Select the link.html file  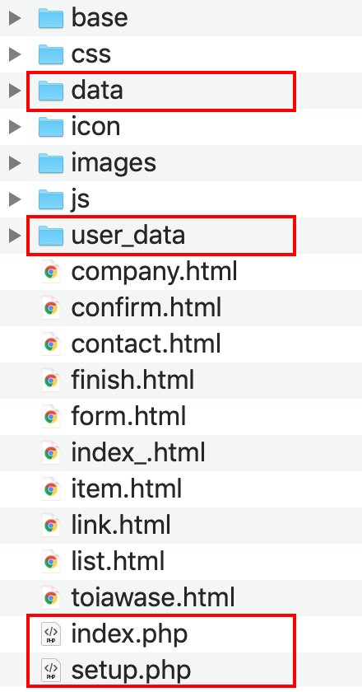[x=181, y=526]
